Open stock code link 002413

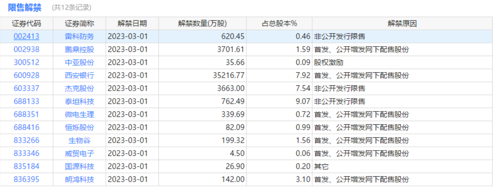coord(27,36)
